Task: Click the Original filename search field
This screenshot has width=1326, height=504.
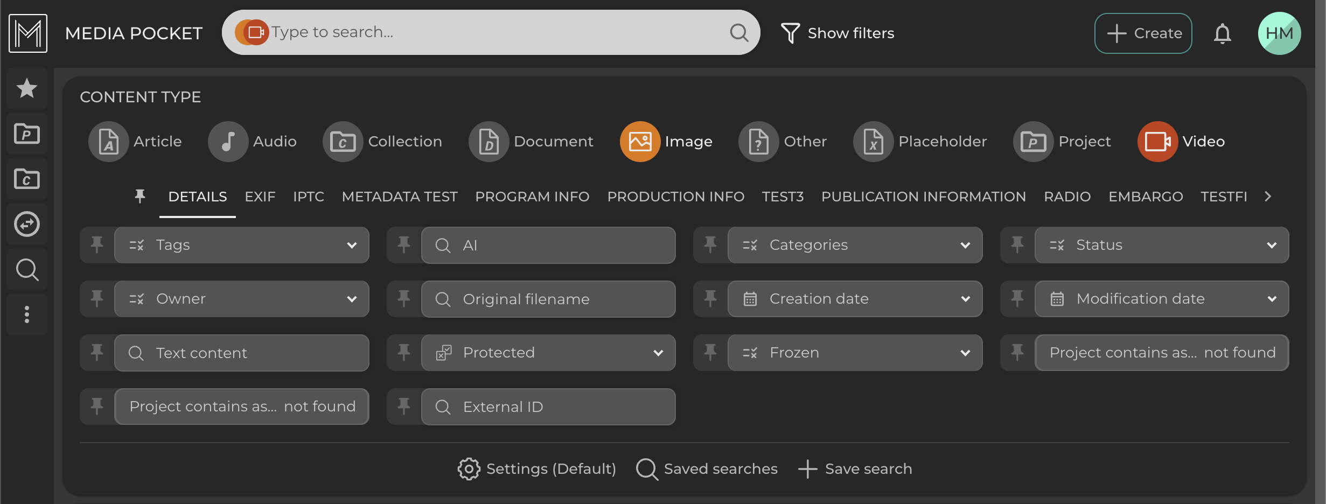Action: (x=548, y=299)
